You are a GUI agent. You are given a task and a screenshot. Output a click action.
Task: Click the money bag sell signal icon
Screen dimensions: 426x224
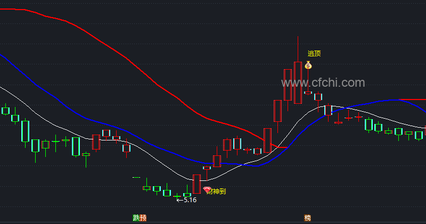pos(308,65)
